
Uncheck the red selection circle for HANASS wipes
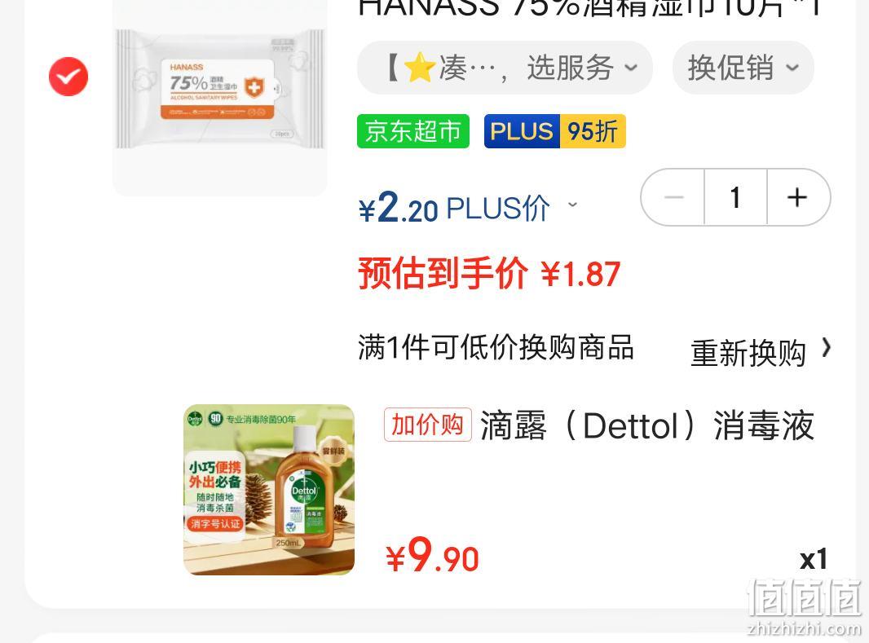[x=68, y=77]
